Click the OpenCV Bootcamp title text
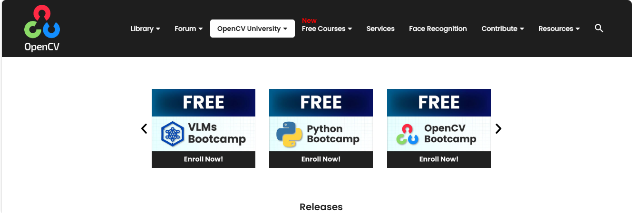The image size is (632, 214). [x=450, y=134]
